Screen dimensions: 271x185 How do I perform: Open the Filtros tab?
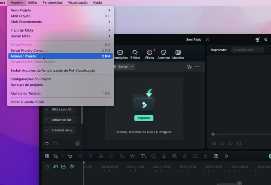pos(149,55)
